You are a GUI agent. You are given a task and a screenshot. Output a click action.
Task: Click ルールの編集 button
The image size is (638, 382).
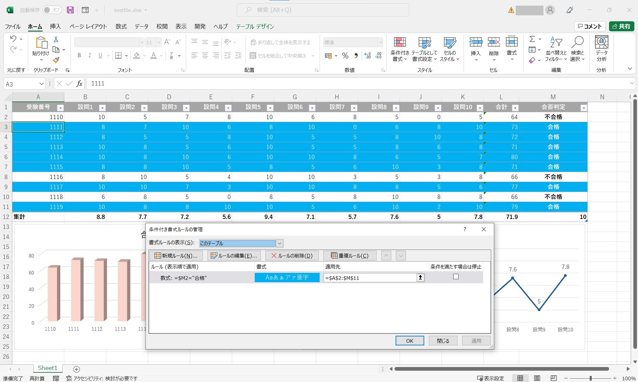[x=234, y=256]
